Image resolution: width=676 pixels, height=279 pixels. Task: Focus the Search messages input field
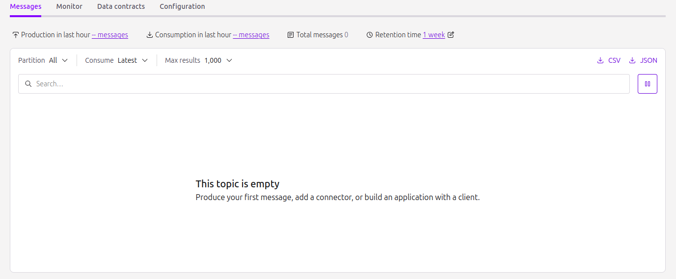pyautogui.click(x=329, y=84)
